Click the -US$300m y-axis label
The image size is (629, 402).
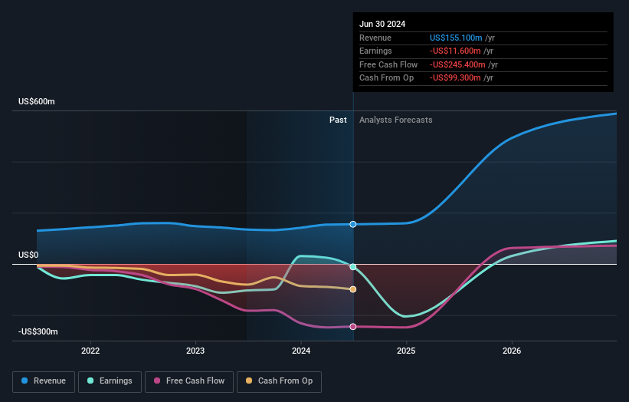coord(38,331)
